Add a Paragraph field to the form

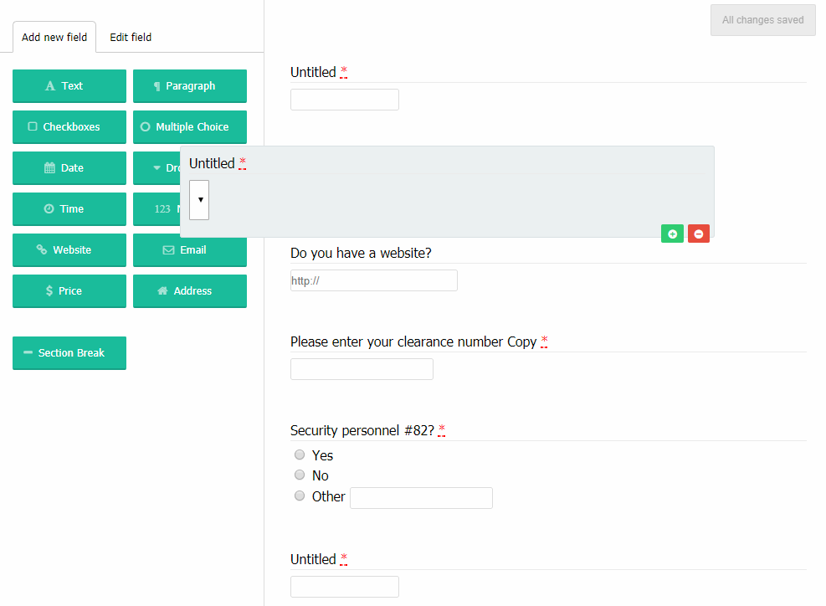pos(189,86)
